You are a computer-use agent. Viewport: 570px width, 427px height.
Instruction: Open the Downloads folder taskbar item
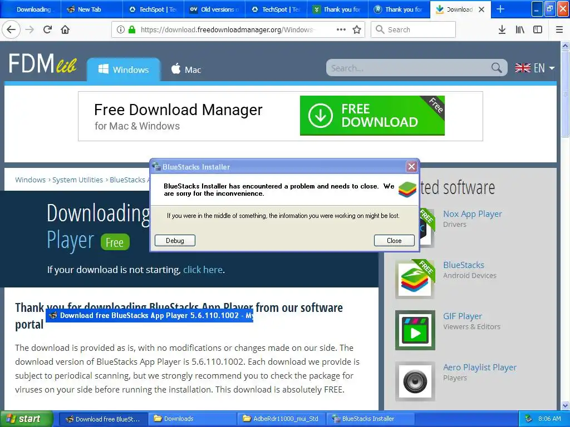click(x=192, y=419)
